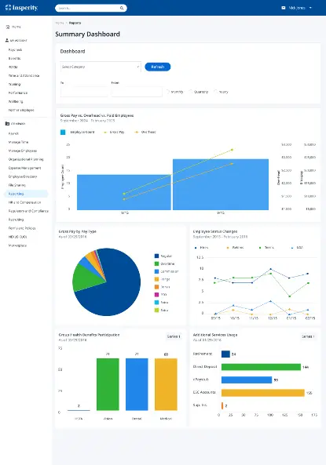Viewport: 326px width, 465px height.
Task: Toggle the Rehires legend marker
Action: coord(228,248)
